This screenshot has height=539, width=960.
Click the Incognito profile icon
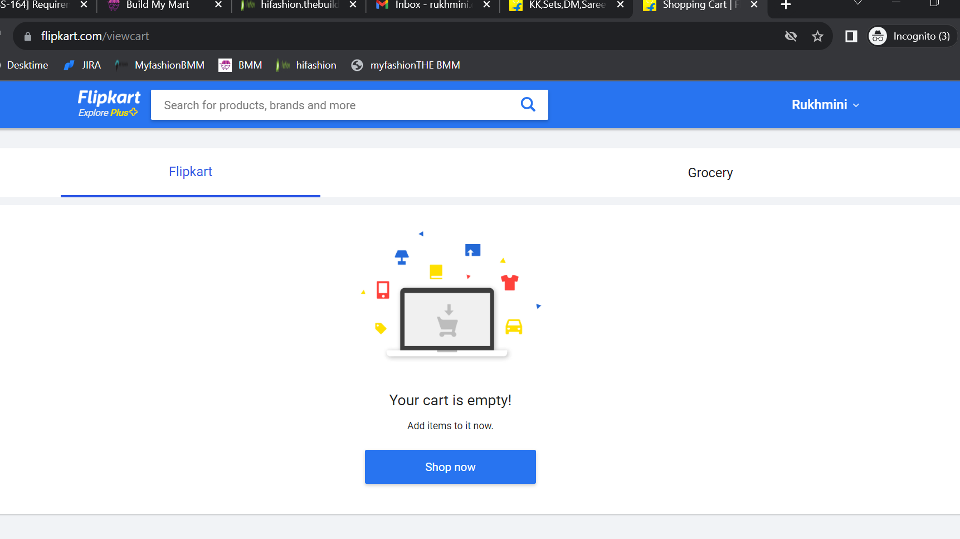[878, 36]
